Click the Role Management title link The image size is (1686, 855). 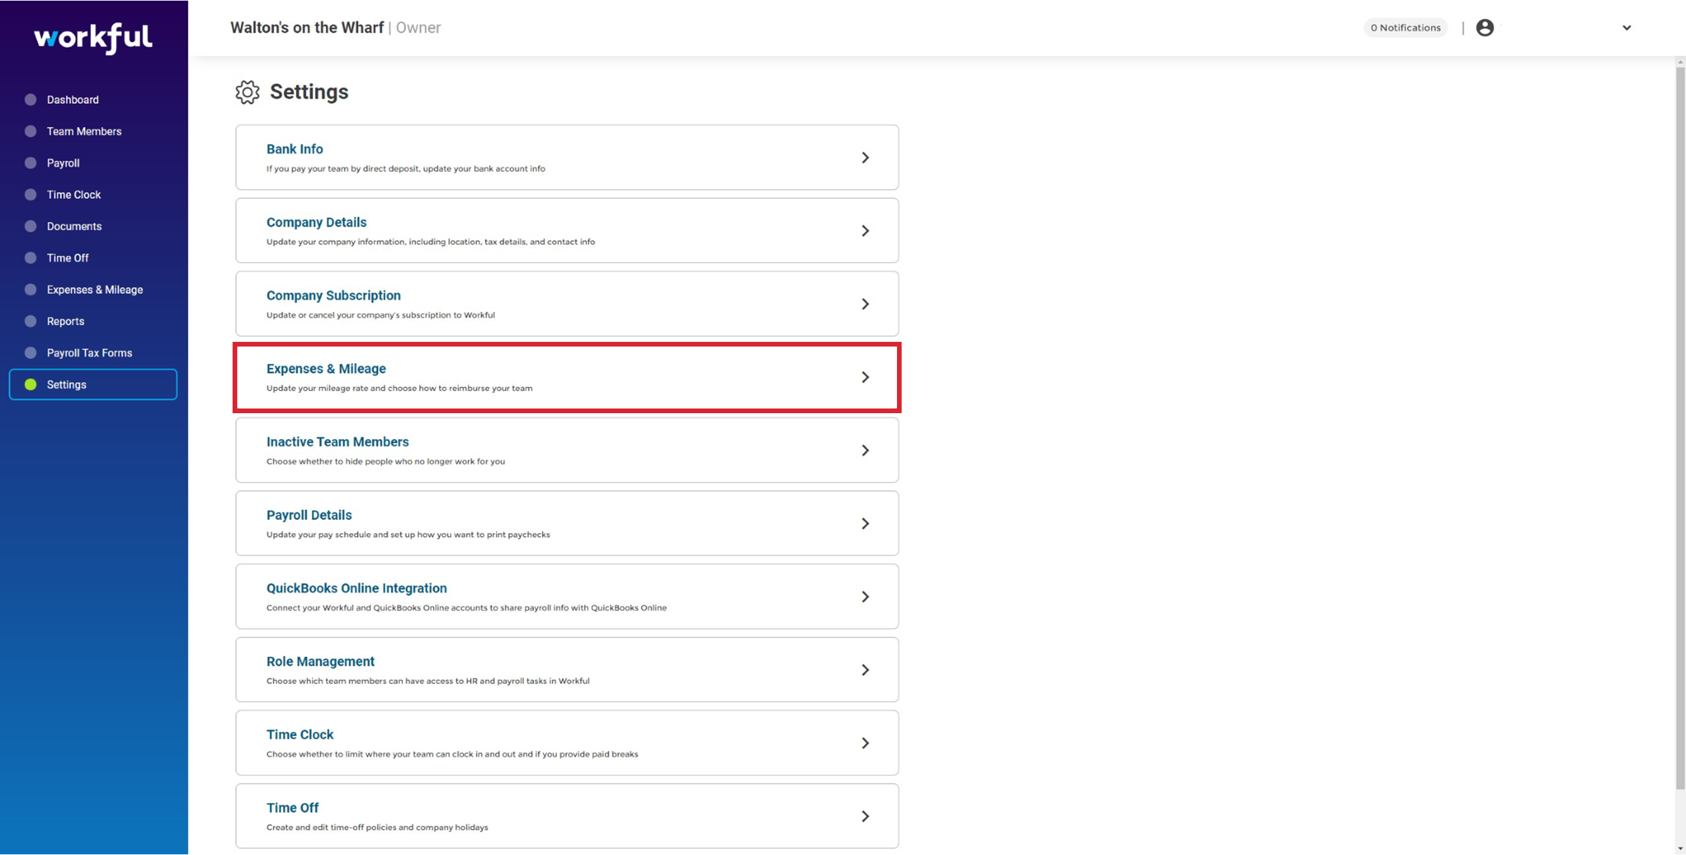click(x=321, y=662)
